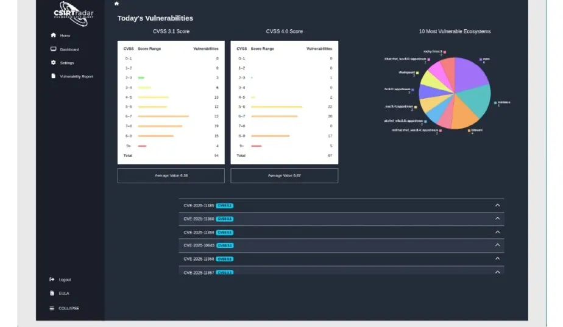Click the 6–7 bar in CVSS 3.1 table

point(163,116)
